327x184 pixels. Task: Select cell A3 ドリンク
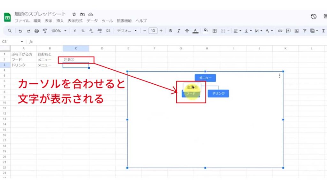coord(24,65)
